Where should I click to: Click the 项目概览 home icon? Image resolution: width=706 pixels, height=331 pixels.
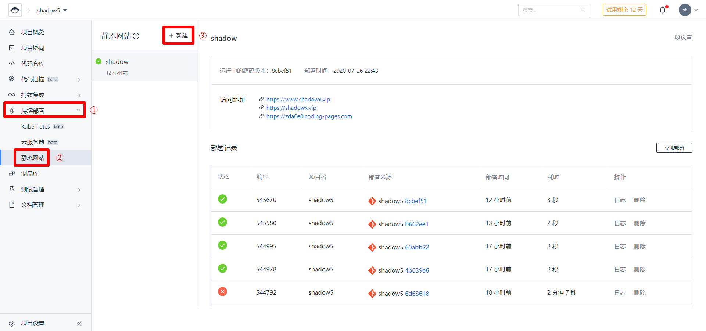[12, 32]
